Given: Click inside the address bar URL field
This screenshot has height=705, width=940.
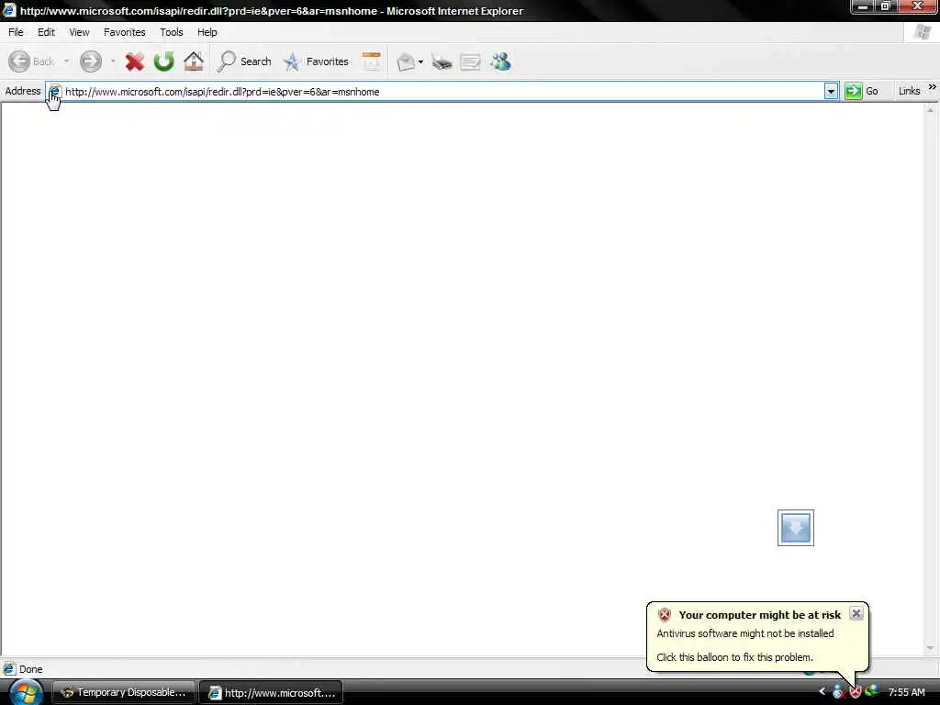Looking at the screenshot, I should (x=442, y=92).
